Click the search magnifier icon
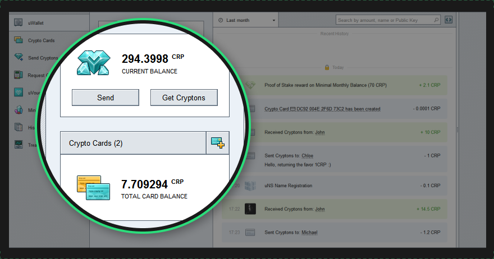This screenshot has width=494, height=259. coord(436,20)
